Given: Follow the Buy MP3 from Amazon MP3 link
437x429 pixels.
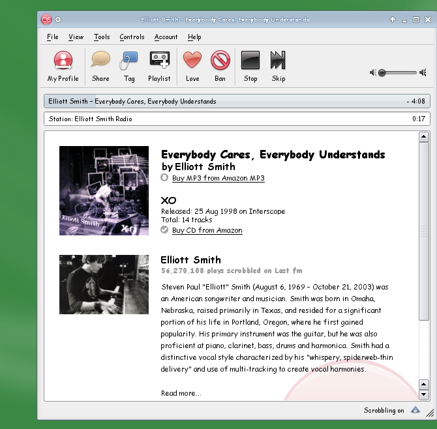Looking at the screenshot, I should pos(218,178).
